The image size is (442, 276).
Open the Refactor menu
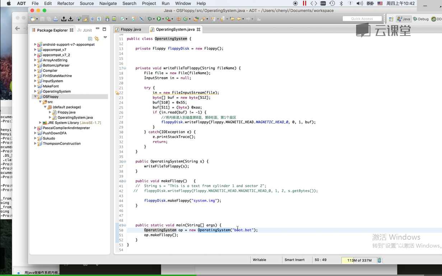click(x=66, y=3)
